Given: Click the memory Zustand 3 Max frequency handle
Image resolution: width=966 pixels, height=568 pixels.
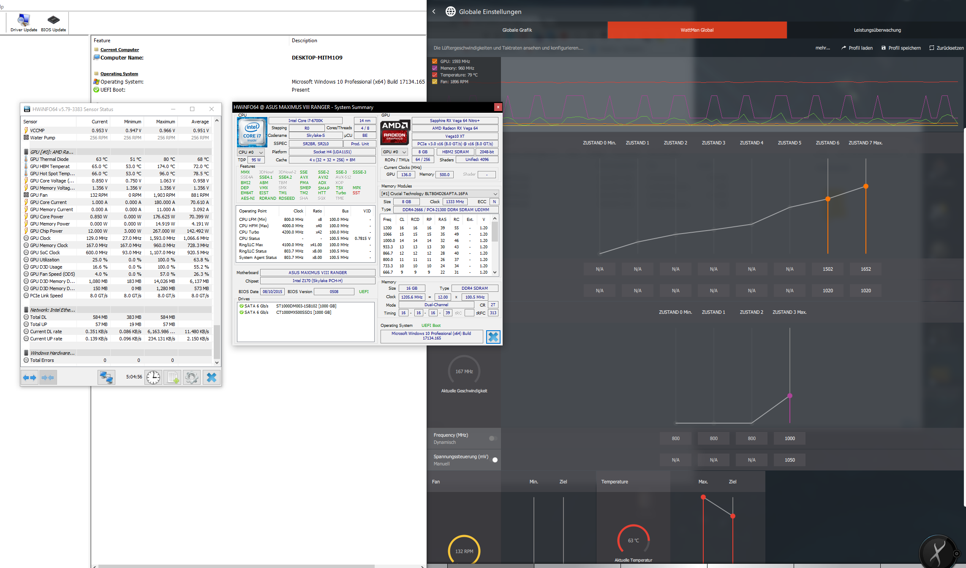Looking at the screenshot, I should click(789, 396).
